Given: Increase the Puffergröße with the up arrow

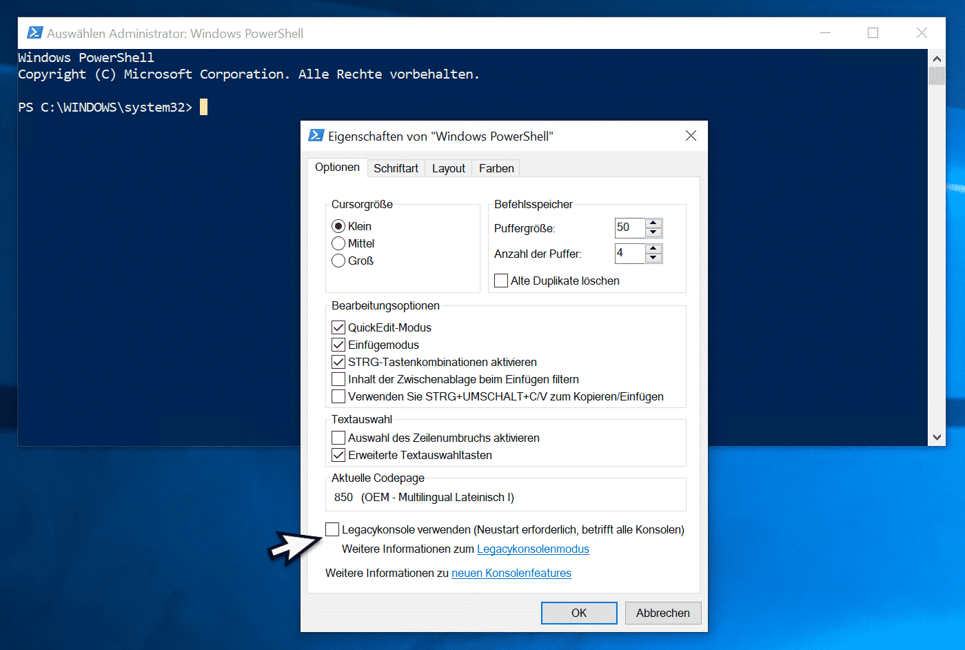Looking at the screenshot, I should (653, 223).
